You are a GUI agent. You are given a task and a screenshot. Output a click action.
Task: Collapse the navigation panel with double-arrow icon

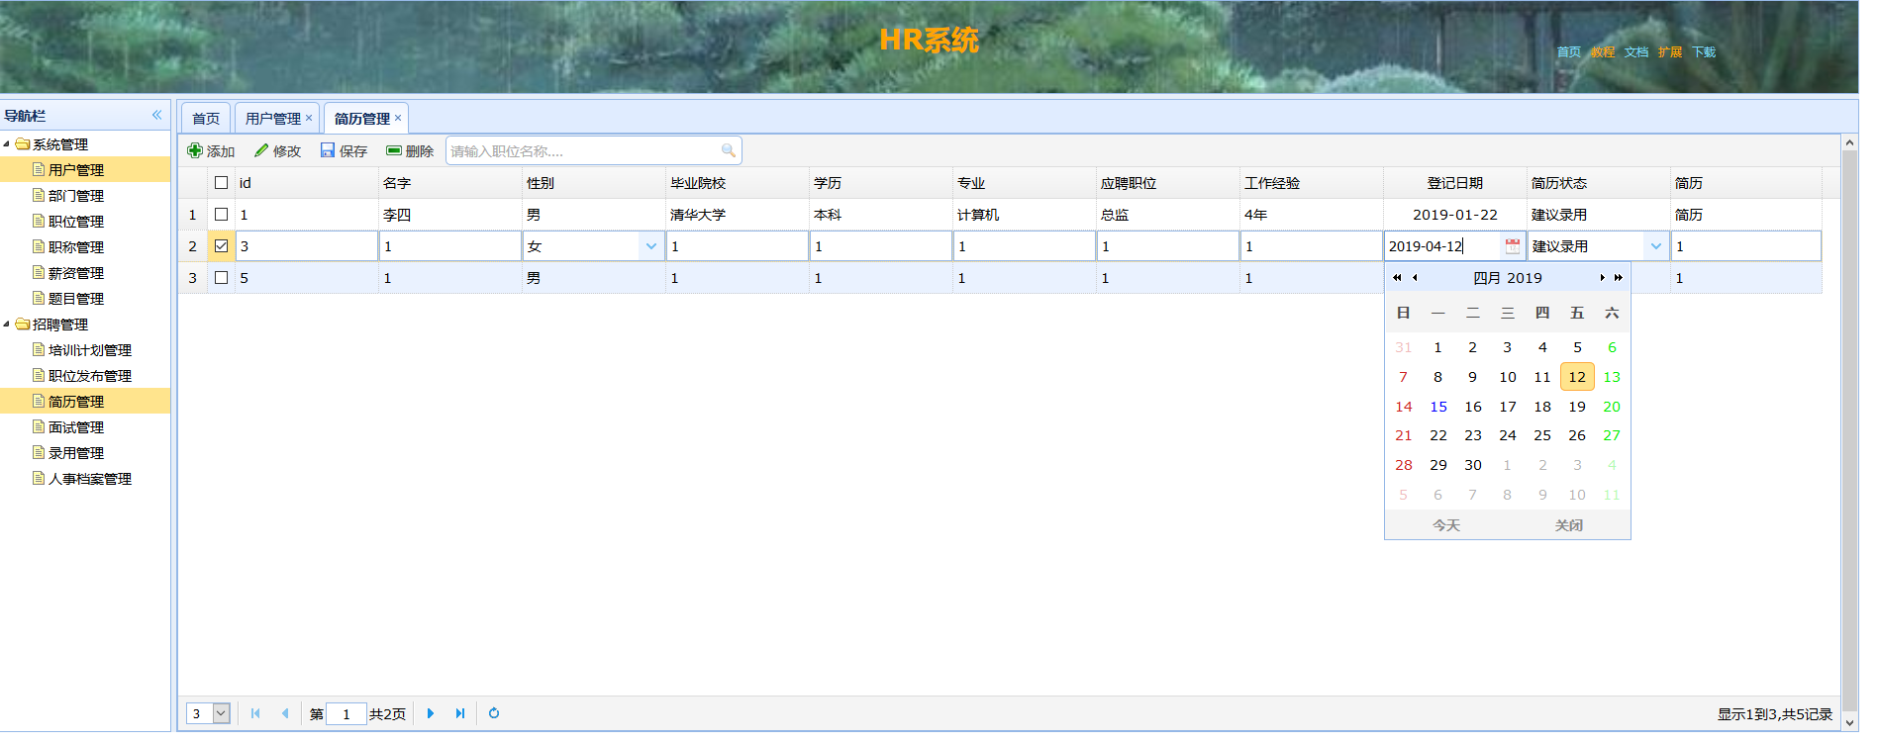(156, 116)
